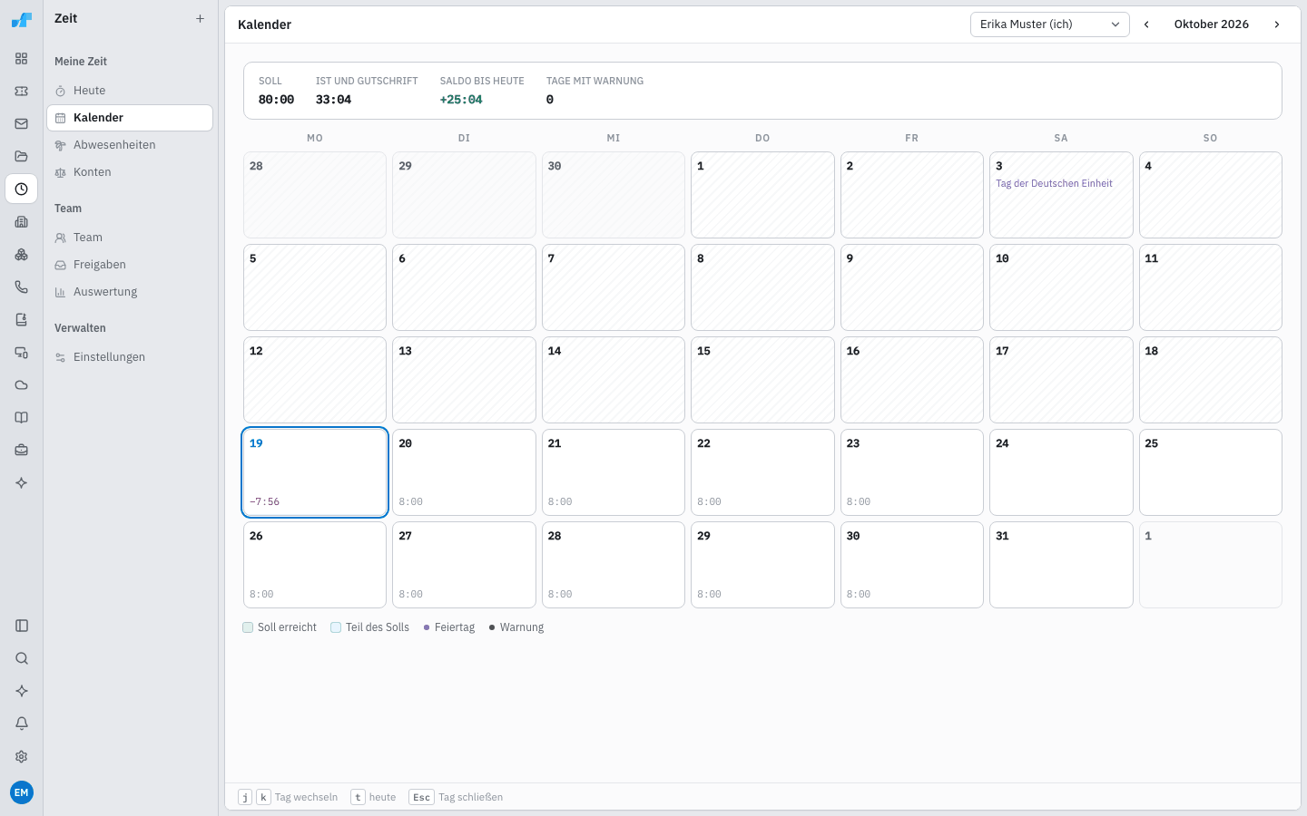Select the day 19 cell showing -7:56
The height and width of the screenshot is (816, 1307).
[315, 472]
